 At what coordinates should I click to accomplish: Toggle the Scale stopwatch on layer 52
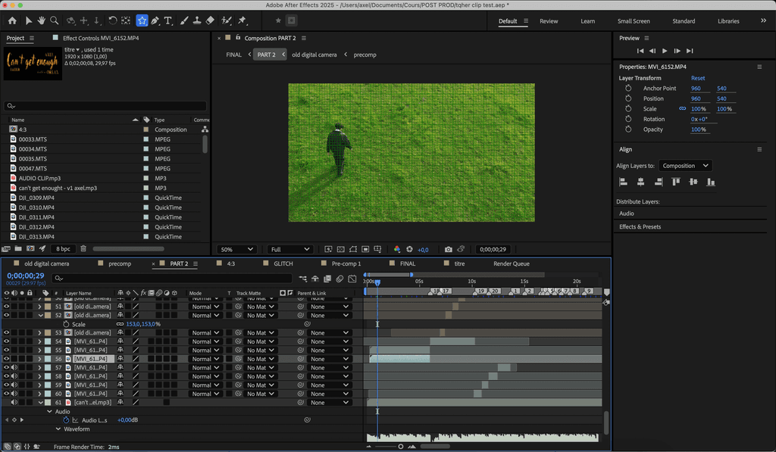click(66, 324)
